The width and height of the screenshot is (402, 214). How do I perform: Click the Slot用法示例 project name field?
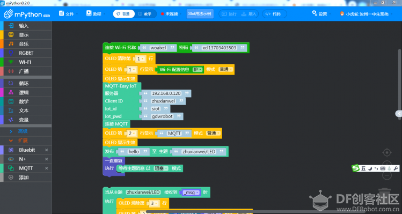coord(200,13)
